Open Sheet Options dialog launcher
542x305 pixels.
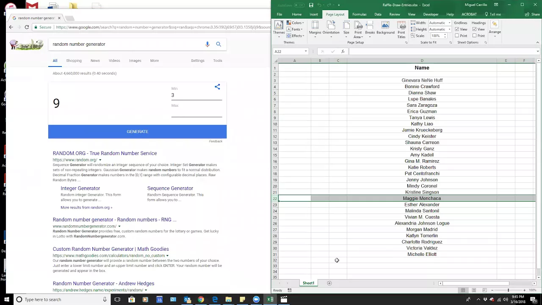tap(485, 43)
